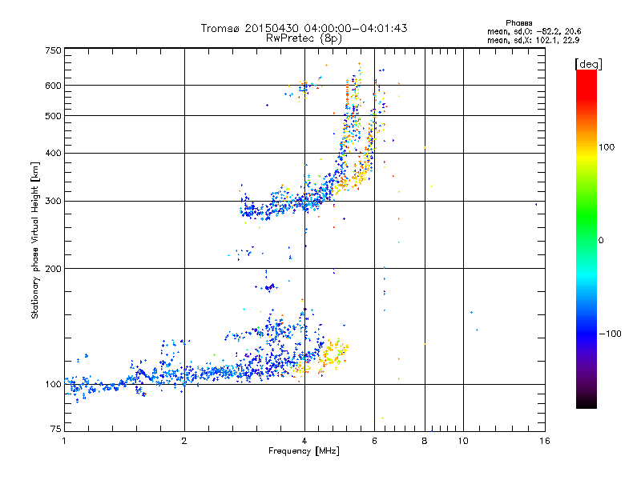641x480 pixels.
Task: Click the y-axis tick label "200"
Action: pos(53,269)
